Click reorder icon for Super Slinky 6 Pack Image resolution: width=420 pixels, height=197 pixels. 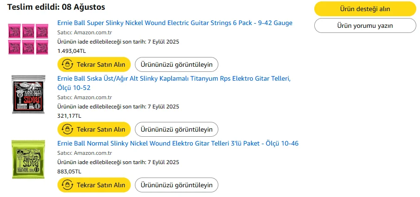(67, 64)
